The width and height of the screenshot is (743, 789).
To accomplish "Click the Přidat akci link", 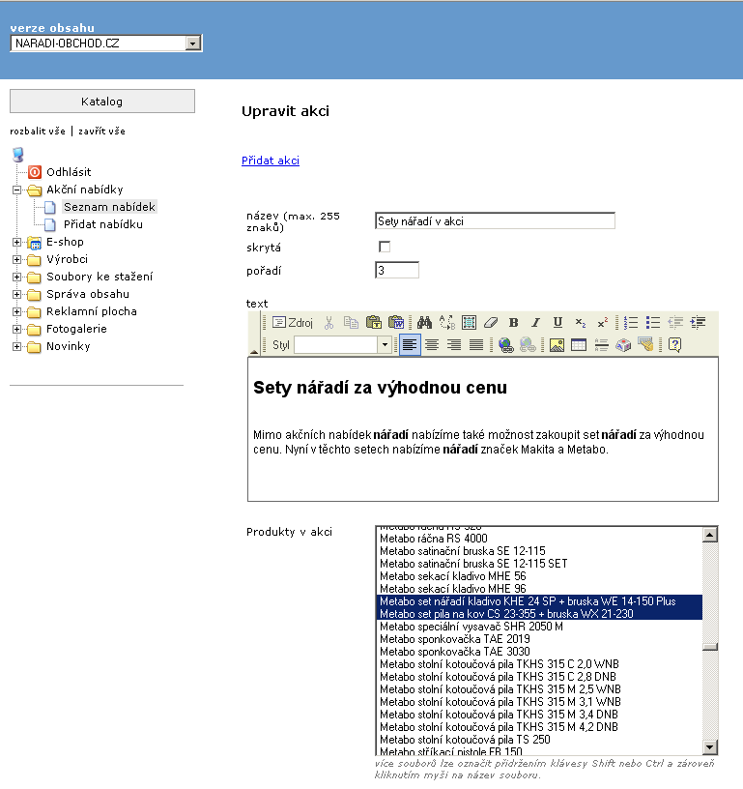I will pyautogui.click(x=271, y=161).
